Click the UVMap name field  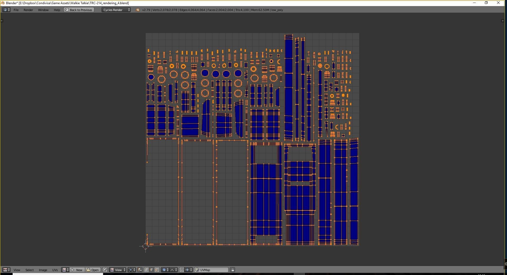click(x=211, y=270)
